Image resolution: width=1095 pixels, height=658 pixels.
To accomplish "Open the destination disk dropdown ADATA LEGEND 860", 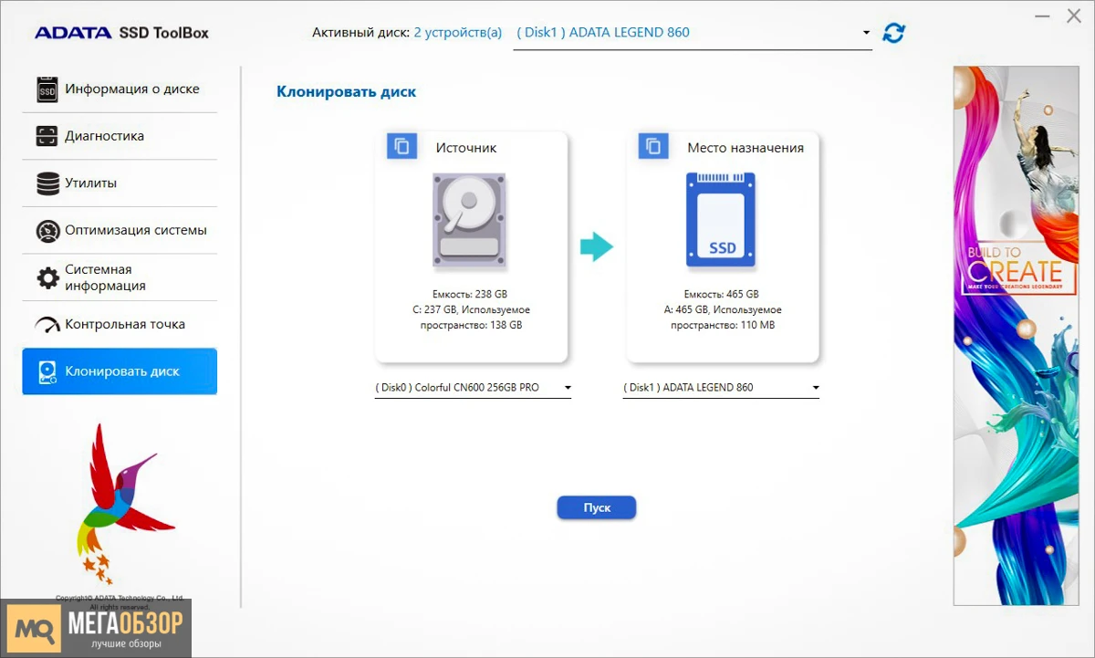I will point(721,388).
